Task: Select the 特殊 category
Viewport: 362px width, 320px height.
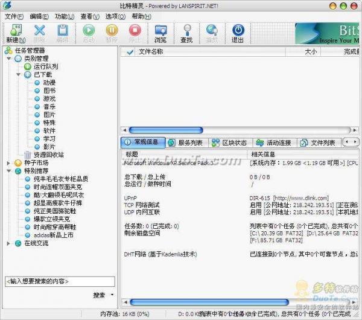Action: [49, 123]
